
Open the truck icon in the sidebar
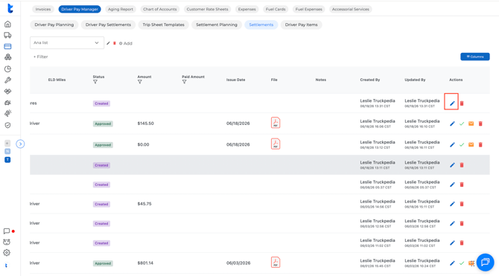coord(7,35)
